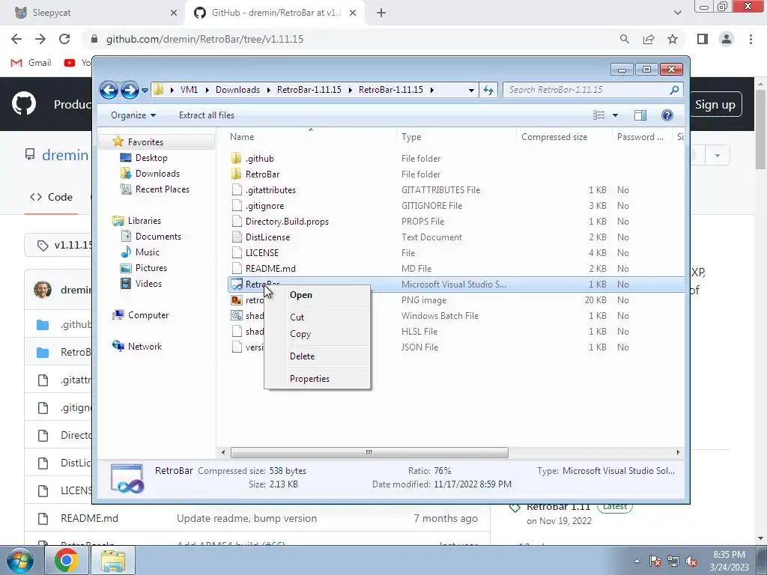
Task: Select Favorites in the navigation pane
Action: tap(145, 142)
